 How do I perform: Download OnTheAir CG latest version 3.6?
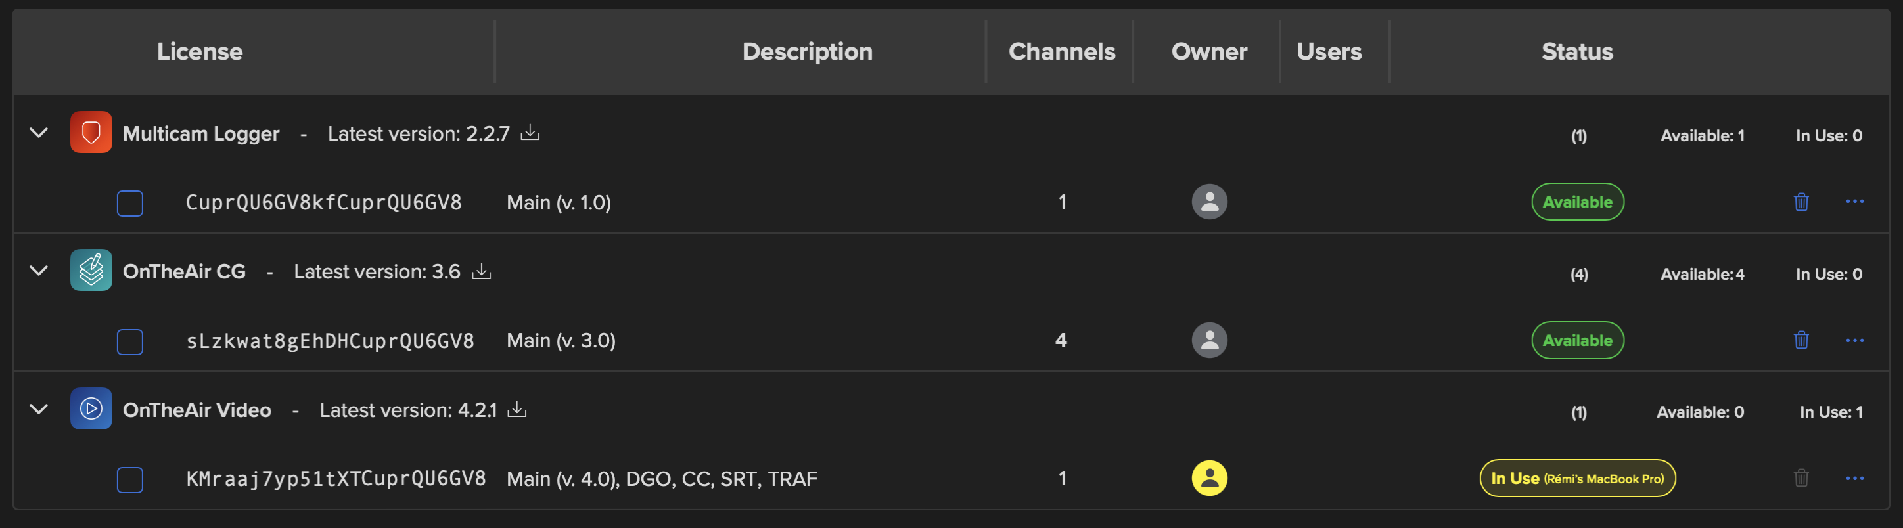click(481, 271)
